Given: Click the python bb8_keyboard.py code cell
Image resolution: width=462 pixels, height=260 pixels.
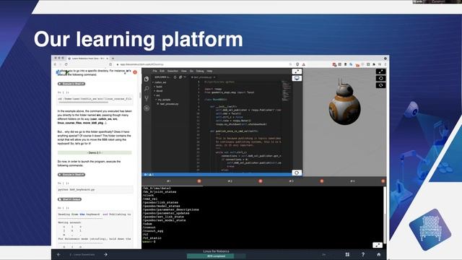Looking at the screenshot, I should [x=95, y=189].
